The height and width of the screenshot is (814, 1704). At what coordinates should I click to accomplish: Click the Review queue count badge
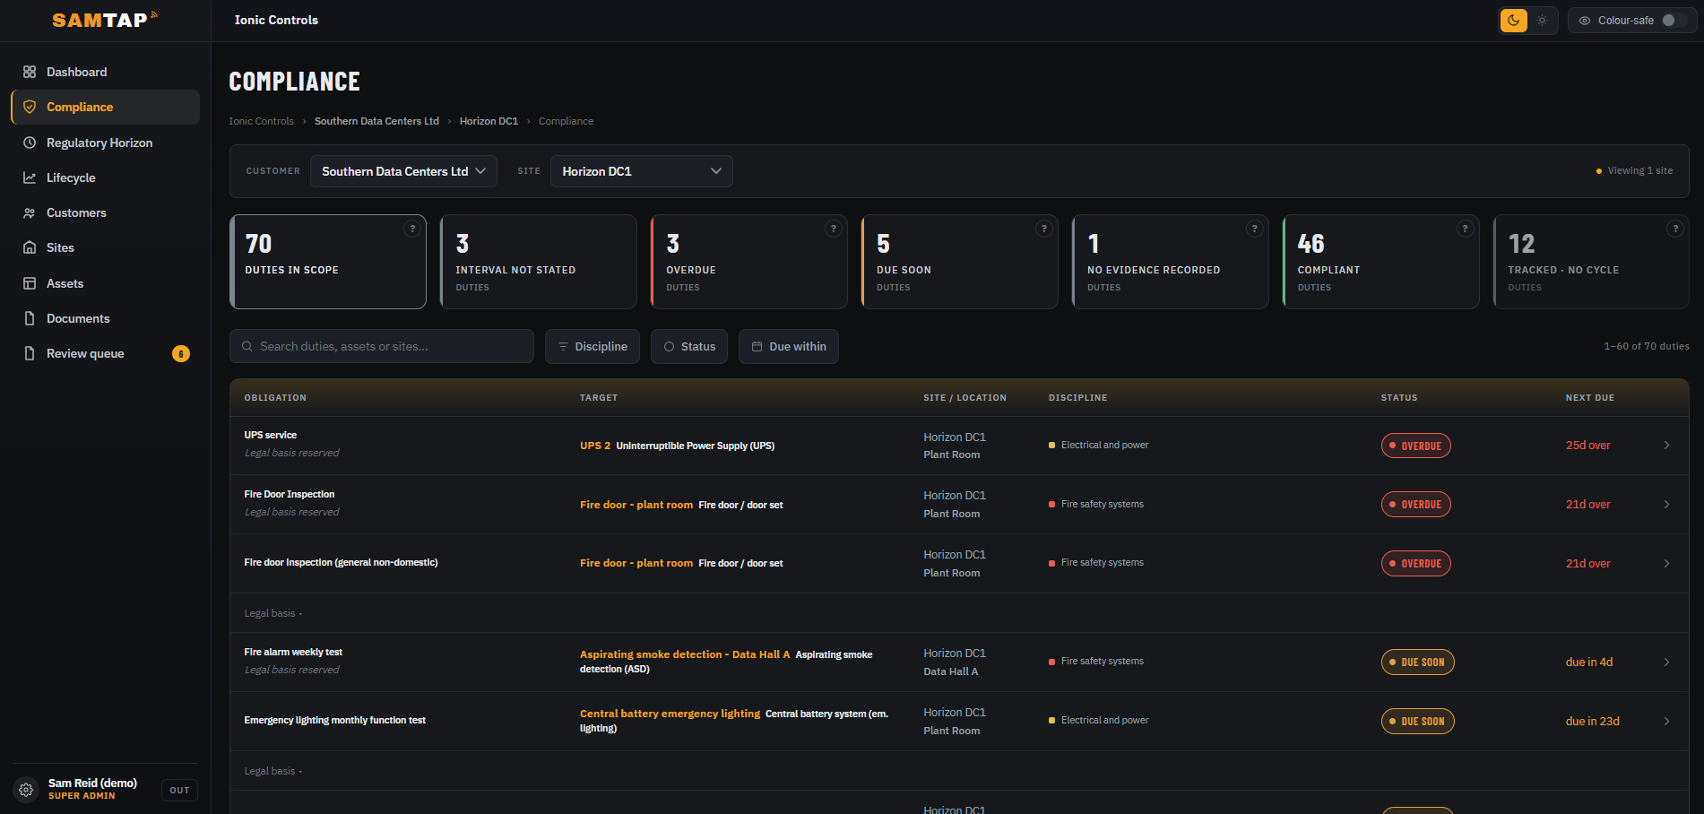click(181, 354)
